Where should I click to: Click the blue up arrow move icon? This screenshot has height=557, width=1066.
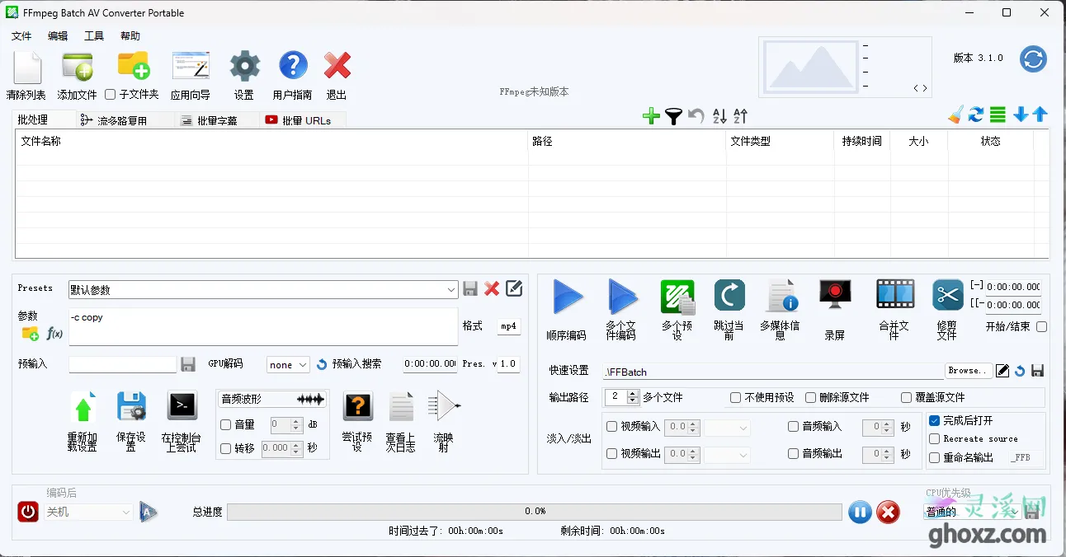pyautogui.click(x=1040, y=115)
